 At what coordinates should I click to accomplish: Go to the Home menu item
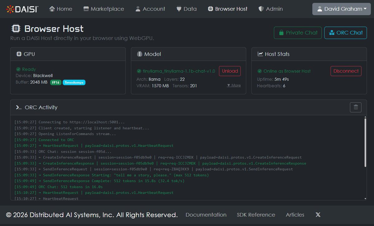coord(61,9)
